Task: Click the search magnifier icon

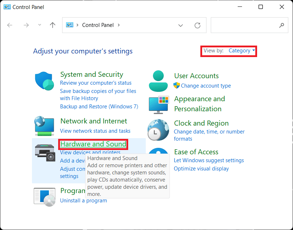Action: pyautogui.click(x=282, y=25)
